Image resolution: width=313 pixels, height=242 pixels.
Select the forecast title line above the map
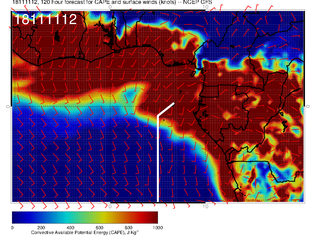pos(112,2)
